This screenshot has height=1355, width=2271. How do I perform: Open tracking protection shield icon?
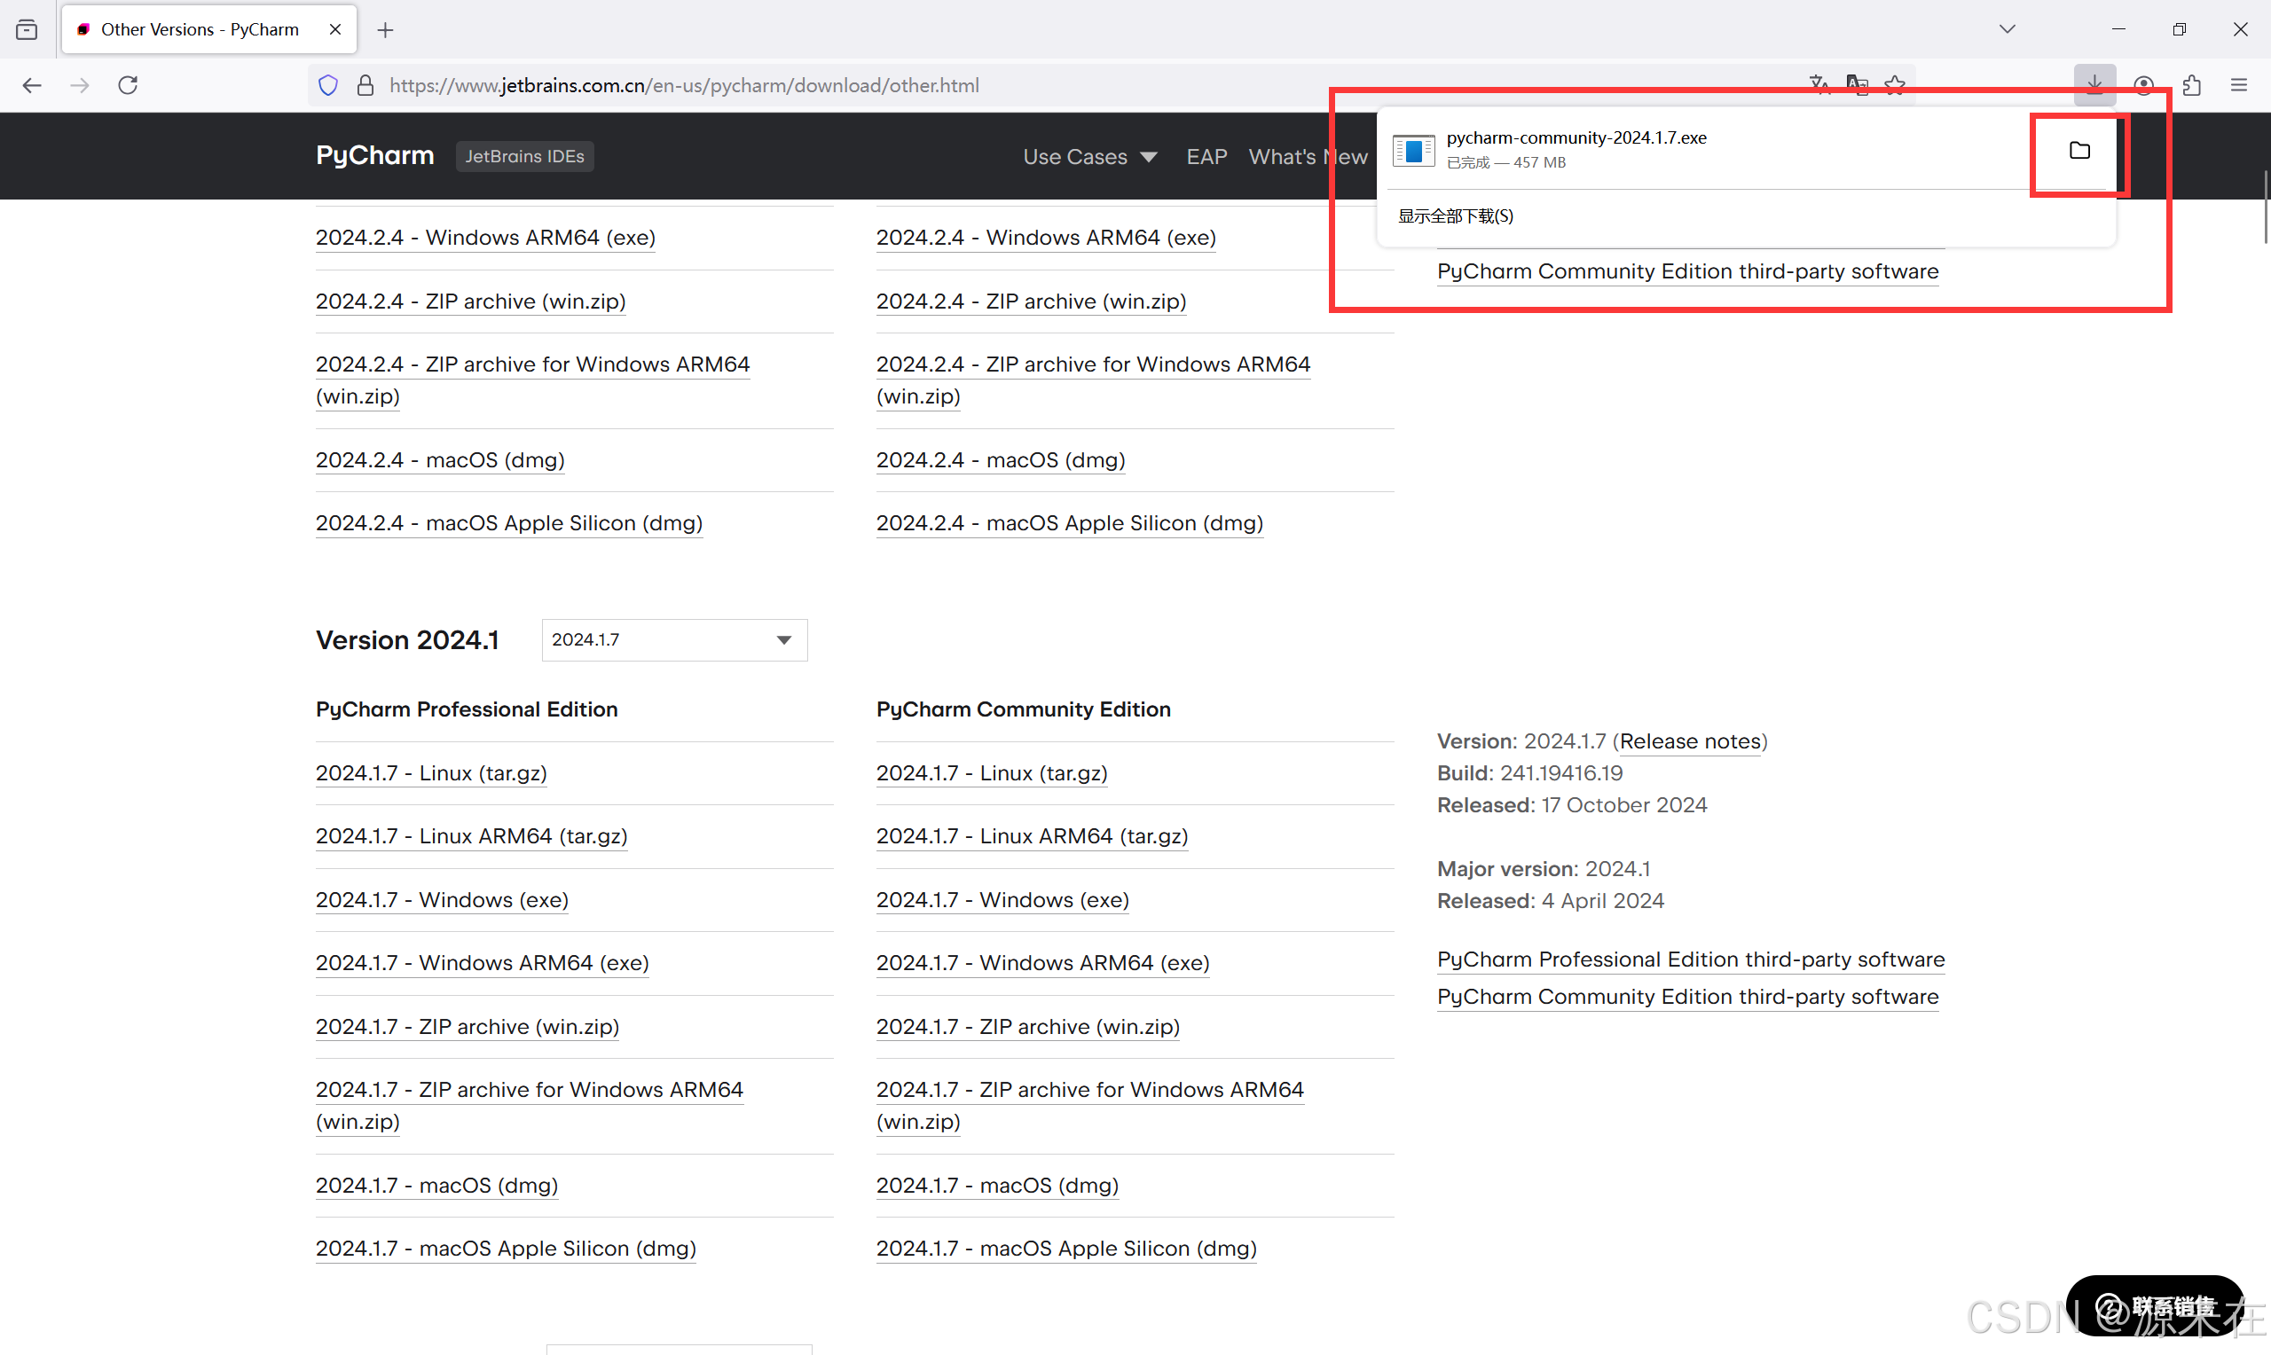point(328,85)
